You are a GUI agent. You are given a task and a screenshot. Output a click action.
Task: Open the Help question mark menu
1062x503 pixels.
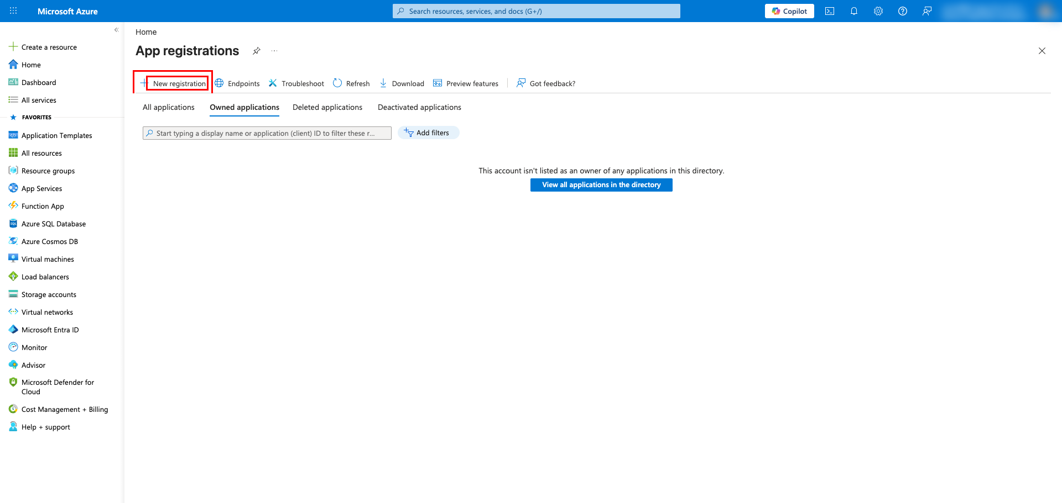pyautogui.click(x=903, y=11)
